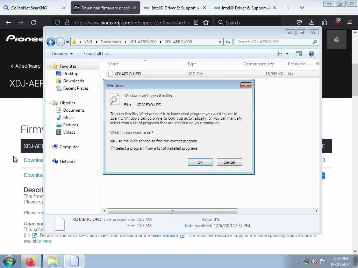358x268 pixels.
Task: Click Explorer back navigation arrow
Action: (x=51, y=42)
